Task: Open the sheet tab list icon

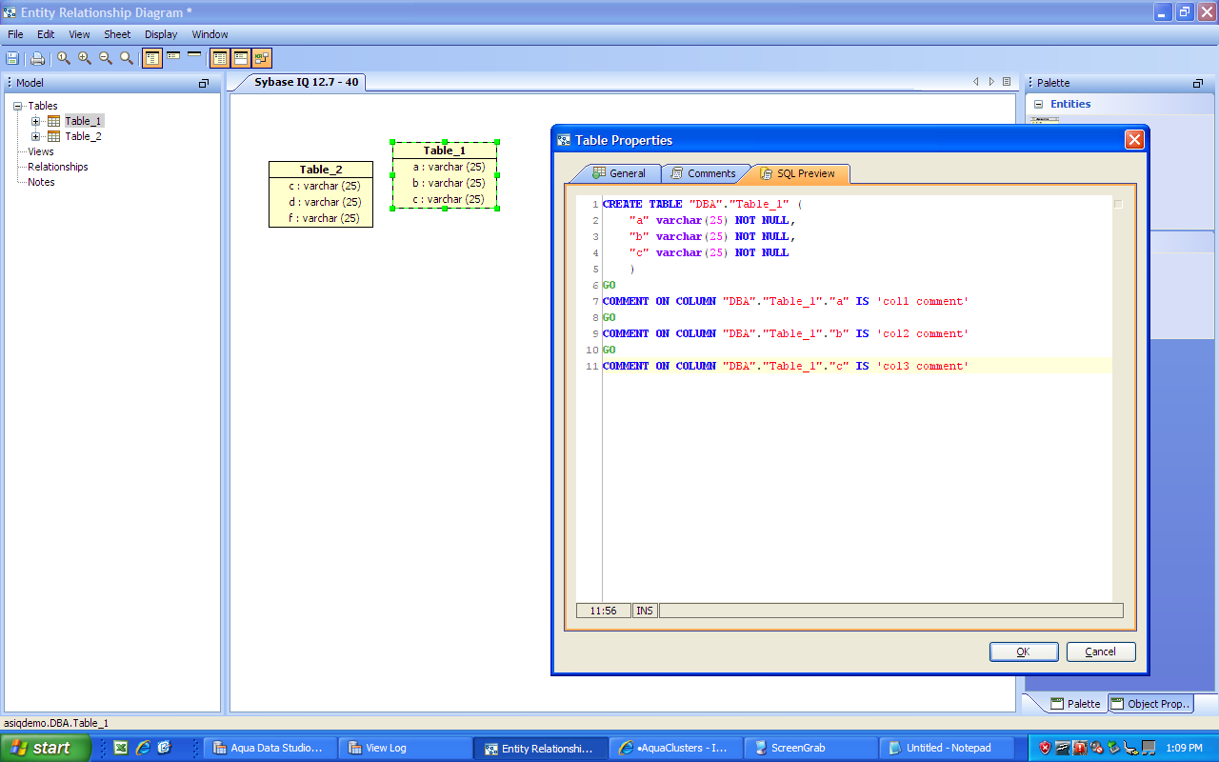Action: click(1007, 82)
